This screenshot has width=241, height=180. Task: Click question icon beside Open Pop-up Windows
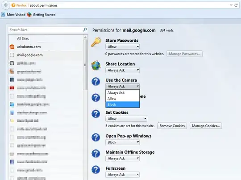96,137
